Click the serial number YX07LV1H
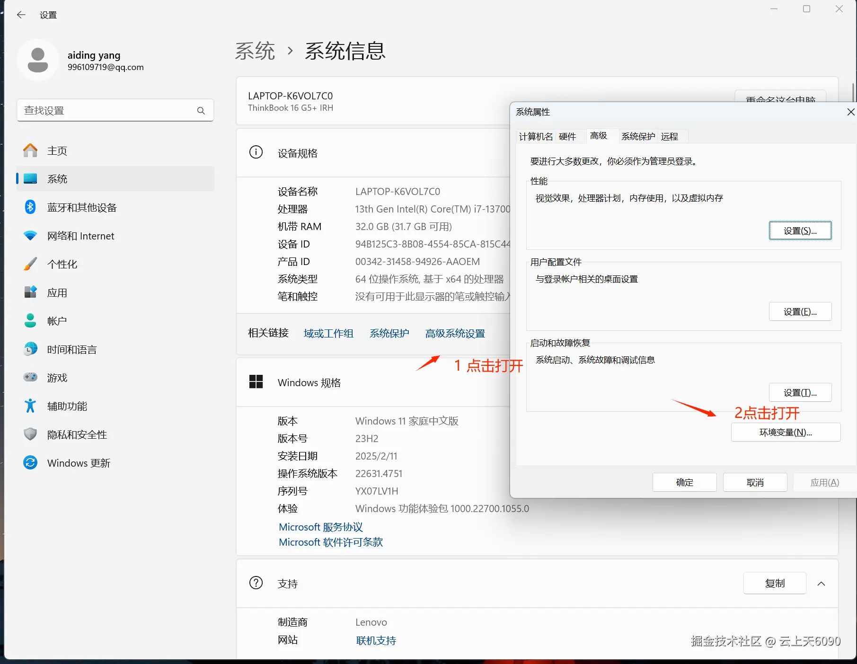The image size is (857, 664). [377, 491]
